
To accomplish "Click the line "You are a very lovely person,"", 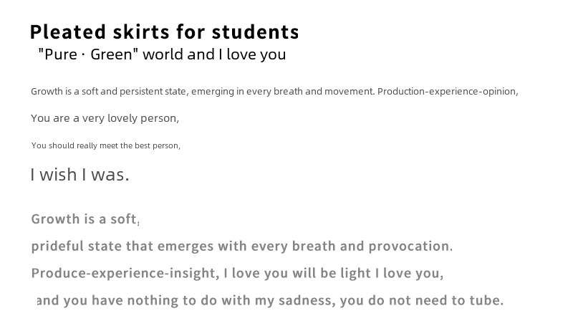I will [x=105, y=118].
